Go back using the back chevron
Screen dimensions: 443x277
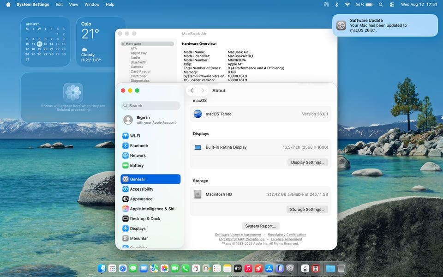pos(192,90)
